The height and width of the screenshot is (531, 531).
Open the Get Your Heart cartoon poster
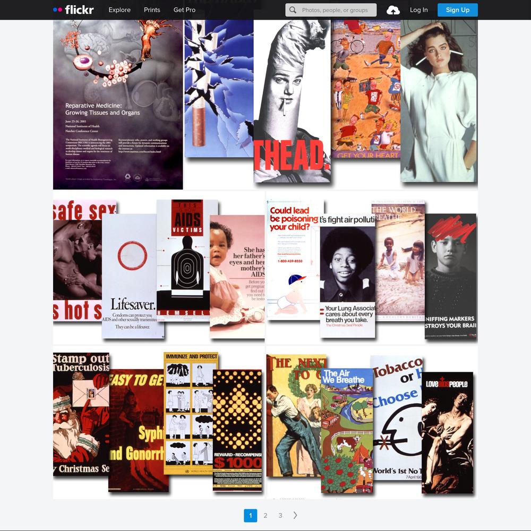pyautogui.click(x=365, y=89)
